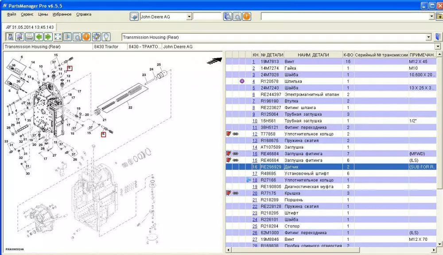Open the Избранное menu
443x255 pixels.
pos(62,14)
